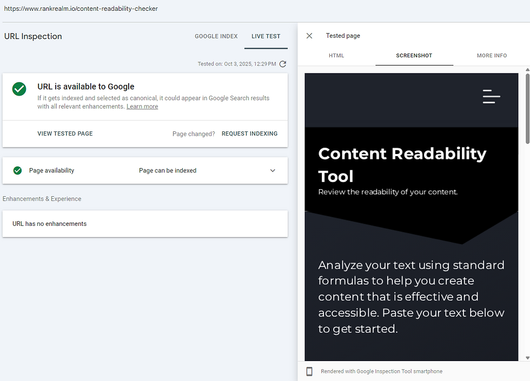Image resolution: width=530 pixels, height=381 pixels.
Task: Click the screenshot scrollbar's down arrow
Action: [x=527, y=358]
